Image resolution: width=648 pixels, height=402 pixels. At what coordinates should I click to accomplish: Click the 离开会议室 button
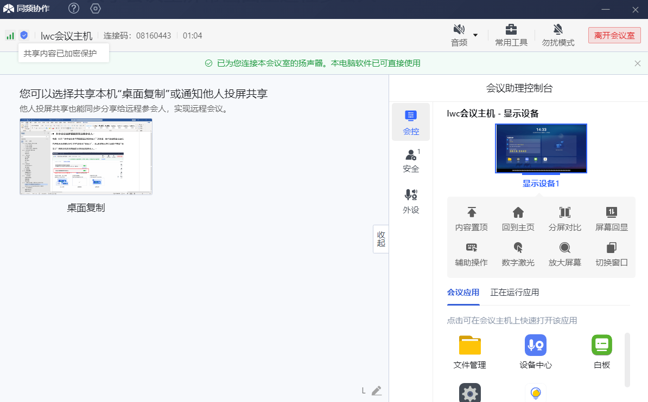[x=614, y=36]
